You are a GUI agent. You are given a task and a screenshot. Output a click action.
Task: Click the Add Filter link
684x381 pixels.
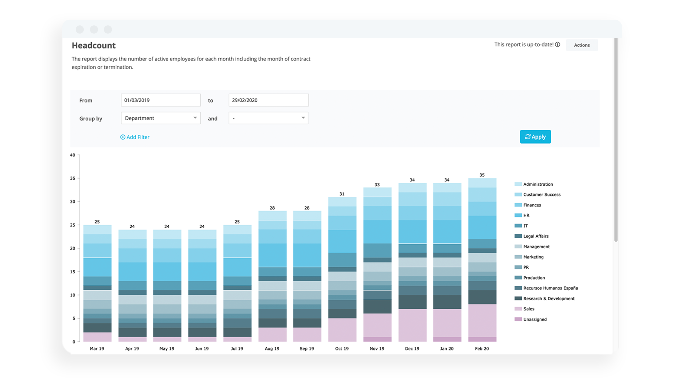click(135, 137)
